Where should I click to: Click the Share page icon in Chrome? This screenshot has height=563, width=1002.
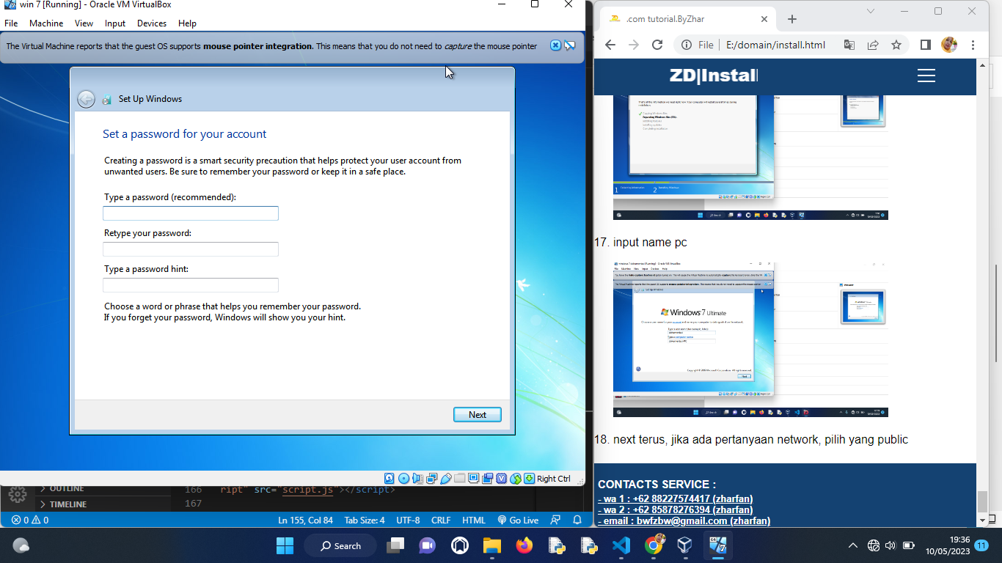[x=873, y=45]
